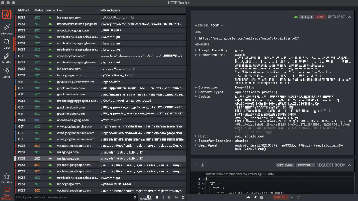Expand Transfer-Encoding header details
The height and width of the screenshot is (201, 358).
tap(196, 141)
